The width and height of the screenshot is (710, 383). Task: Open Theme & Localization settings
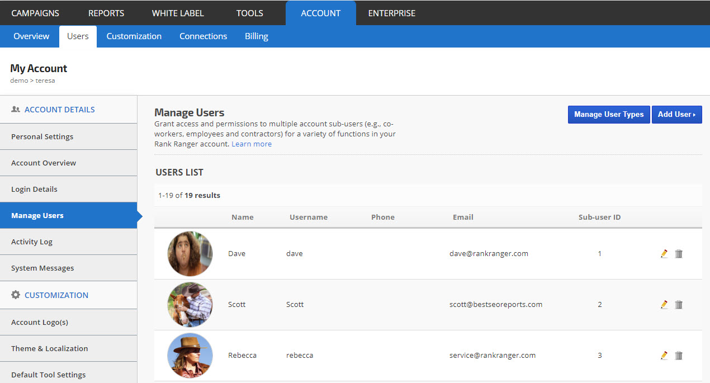coord(50,348)
